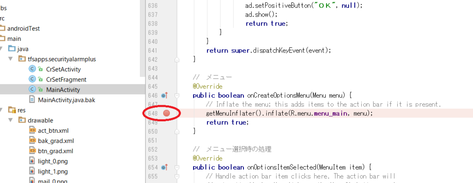Collapse the tfsapps.securityalarmplus package
Image resolution: width=473 pixels, height=183 pixels.
click(11, 59)
